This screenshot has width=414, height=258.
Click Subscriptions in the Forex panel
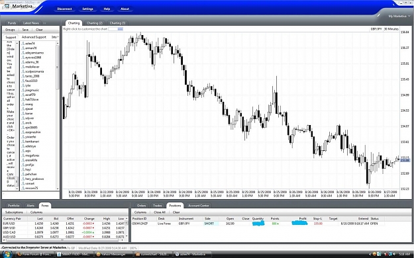point(14,212)
